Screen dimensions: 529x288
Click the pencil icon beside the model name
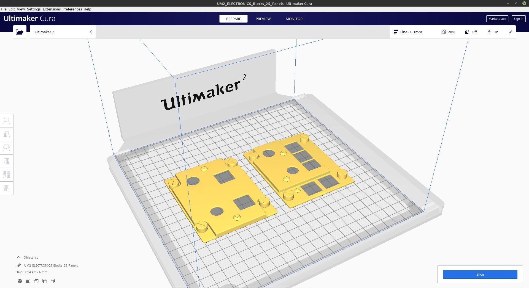(19, 265)
